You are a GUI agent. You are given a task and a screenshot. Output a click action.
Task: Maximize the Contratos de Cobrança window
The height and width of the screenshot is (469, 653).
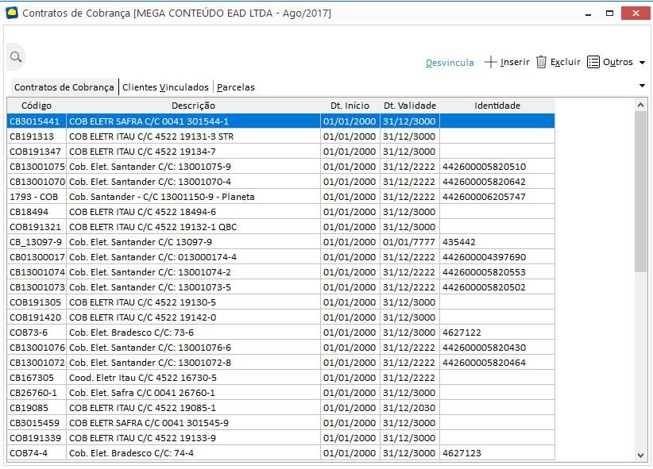pos(609,13)
